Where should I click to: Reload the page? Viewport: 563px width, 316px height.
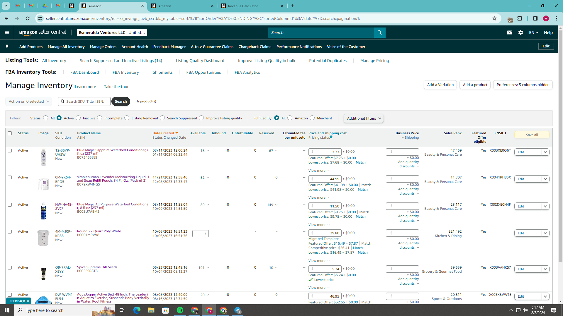(x=28, y=18)
